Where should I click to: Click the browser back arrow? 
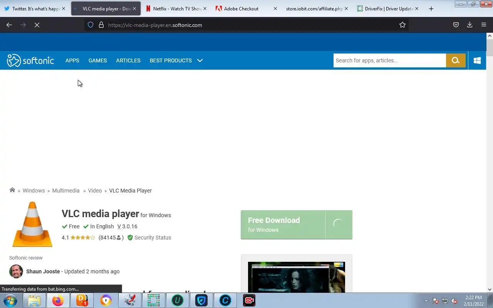[9, 25]
